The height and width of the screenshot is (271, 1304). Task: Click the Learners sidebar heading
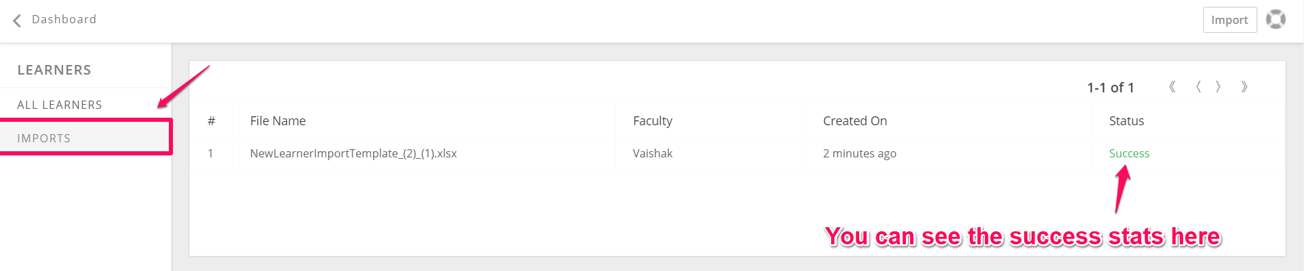coord(54,70)
